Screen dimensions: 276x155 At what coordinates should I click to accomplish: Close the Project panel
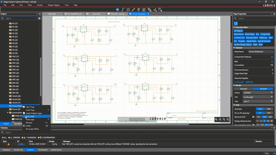coord(40,14)
